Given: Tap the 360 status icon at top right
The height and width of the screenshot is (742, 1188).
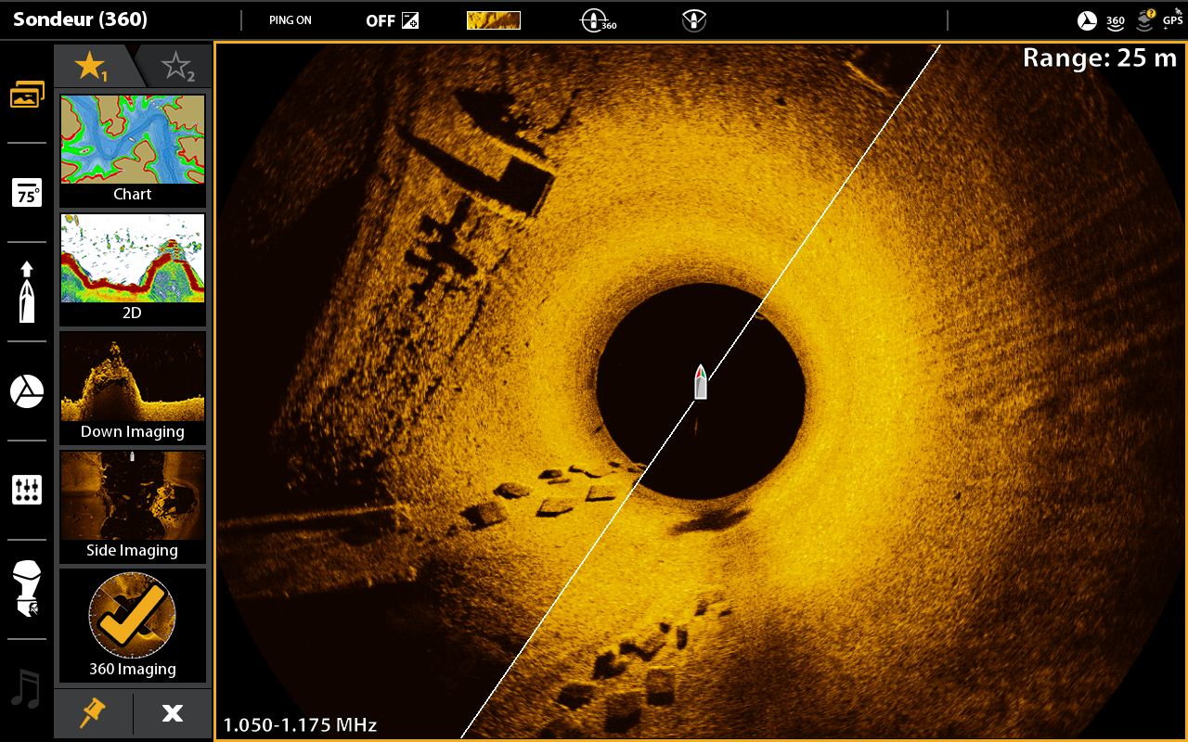Looking at the screenshot, I should [1116, 20].
